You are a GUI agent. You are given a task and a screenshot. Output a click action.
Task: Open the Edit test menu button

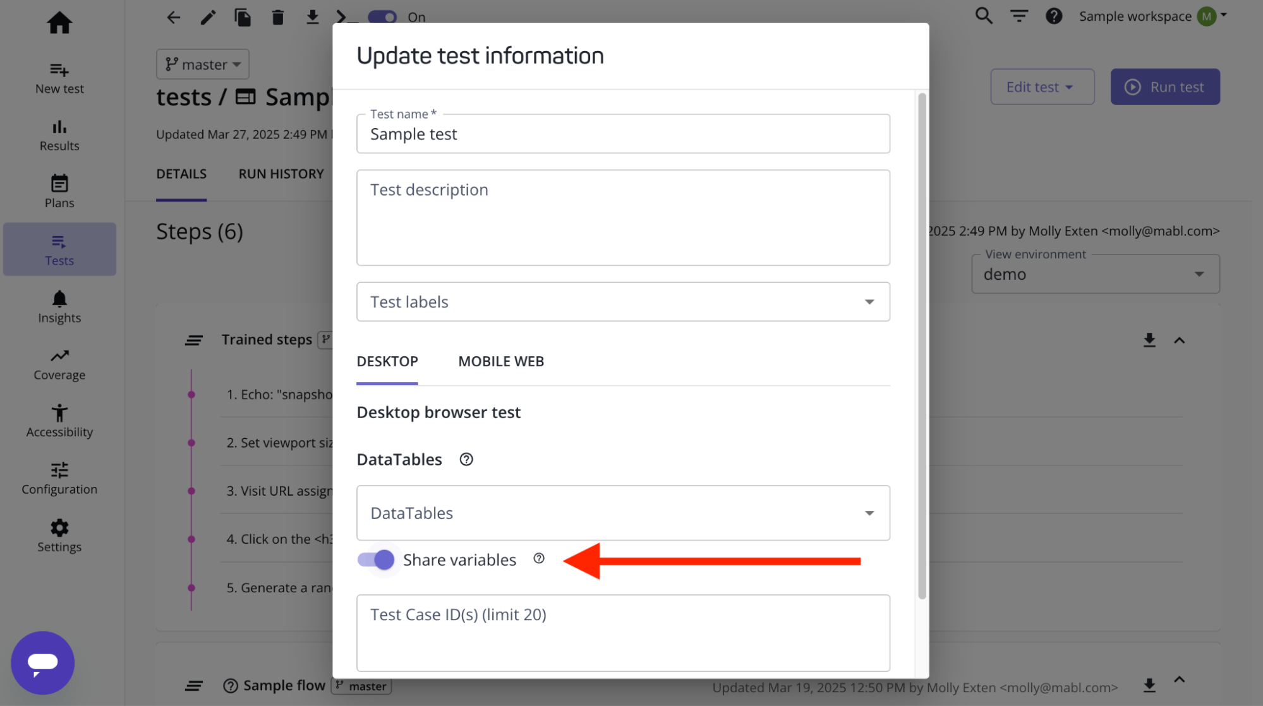[1041, 87]
